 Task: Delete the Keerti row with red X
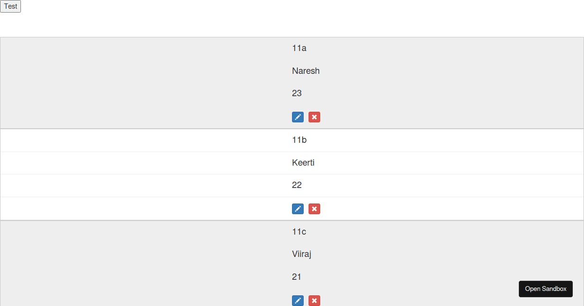314,209
